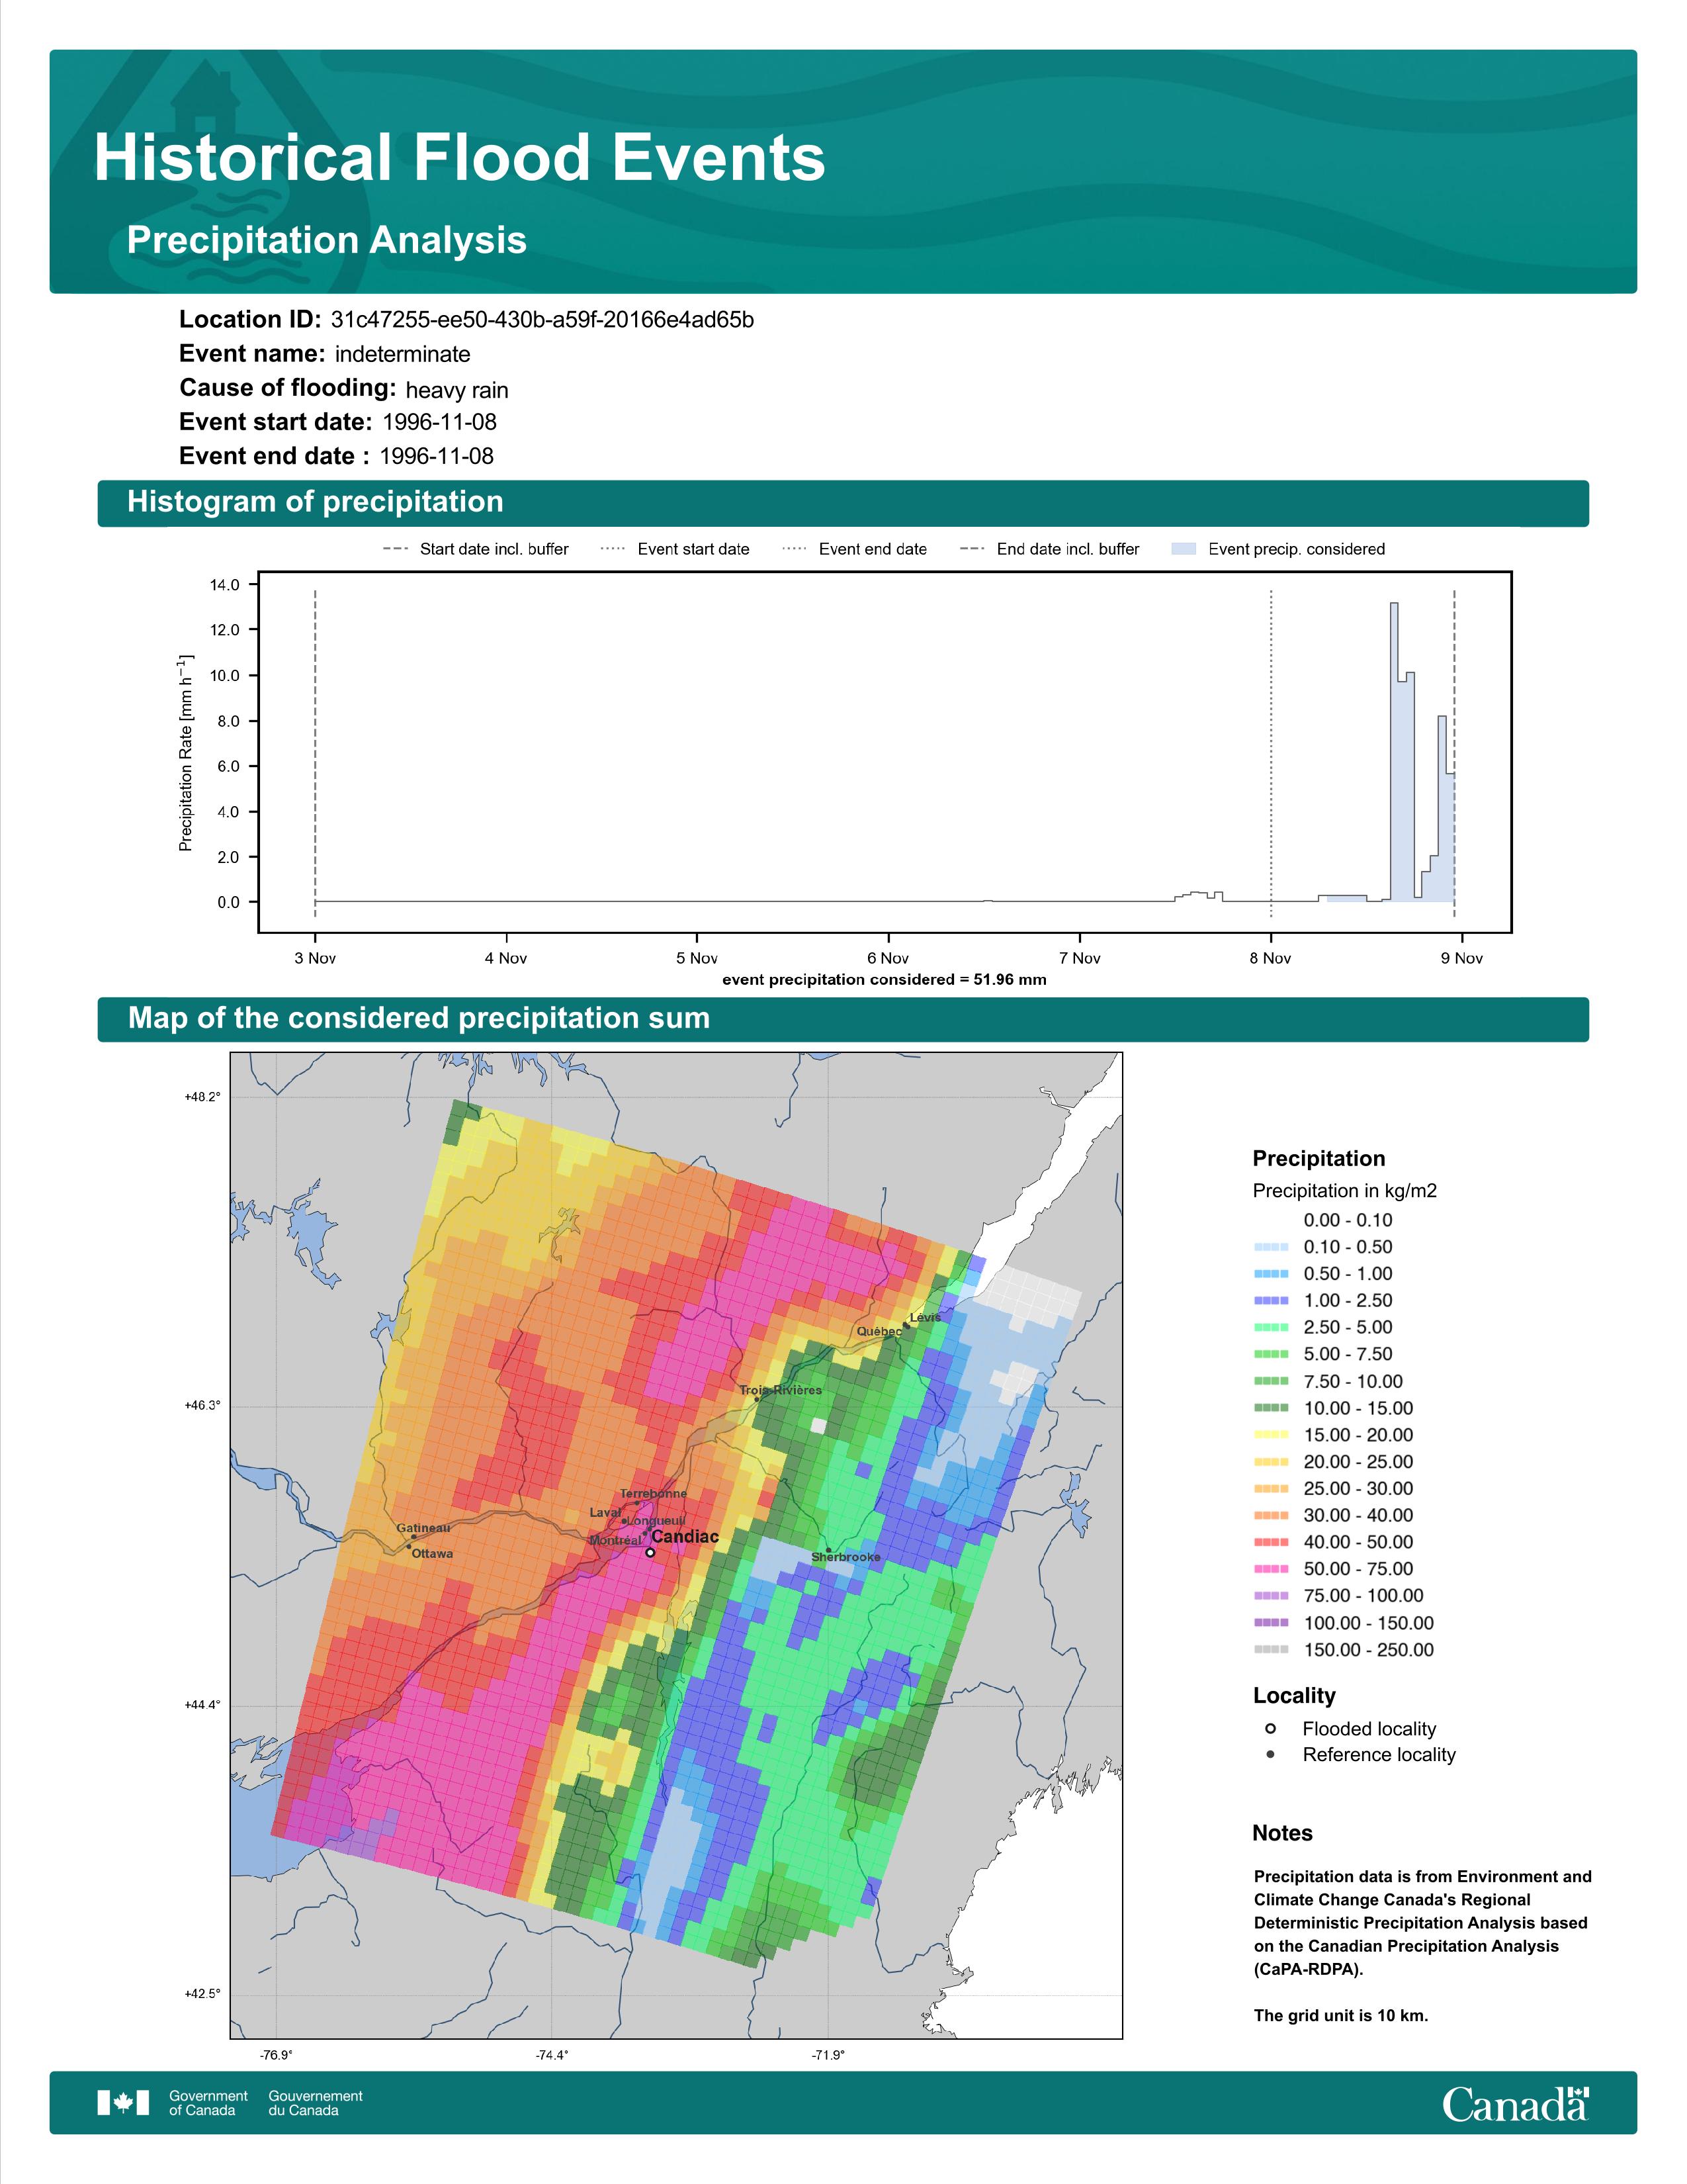The width and height of the screenshot is (1687, 2184).
Task: Click the Histogram of precipitation section header
Action: coord(315,502)
